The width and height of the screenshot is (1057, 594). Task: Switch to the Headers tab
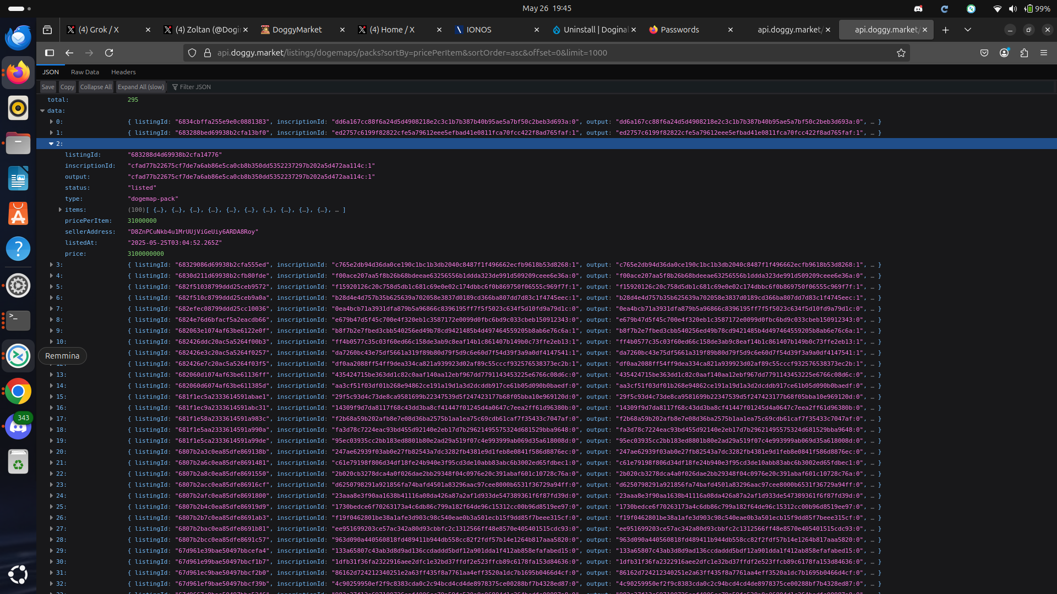pos(123,72)
